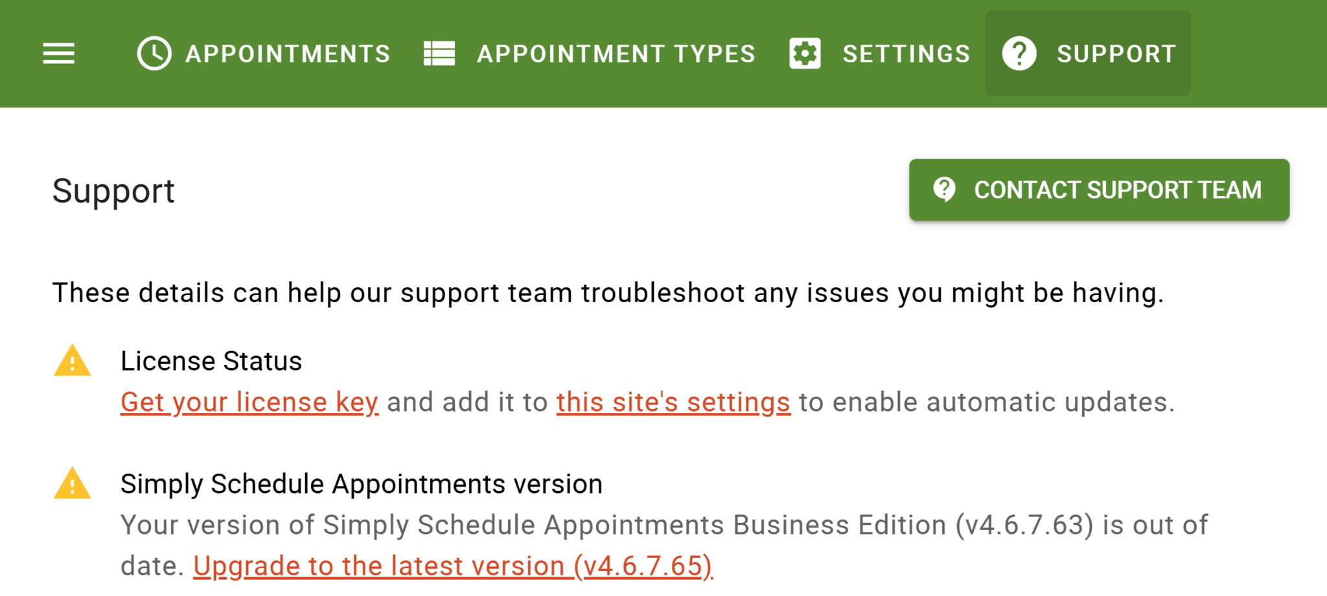Open the hamburger navigation menu

click(x=58, y=54)
